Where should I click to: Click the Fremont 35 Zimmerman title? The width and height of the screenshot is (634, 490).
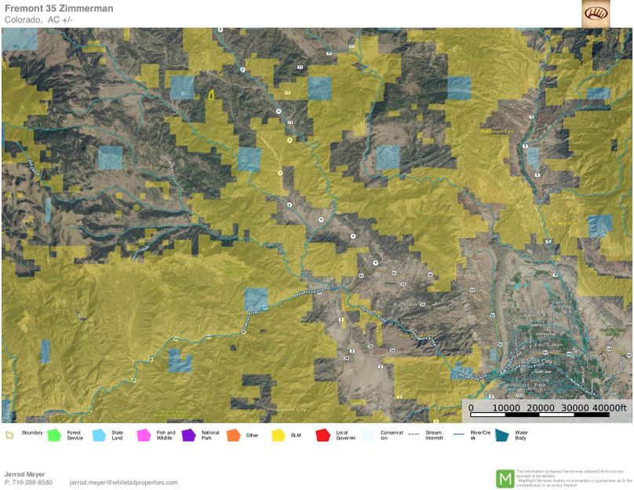pyautogui.click(x=59, y=9)
